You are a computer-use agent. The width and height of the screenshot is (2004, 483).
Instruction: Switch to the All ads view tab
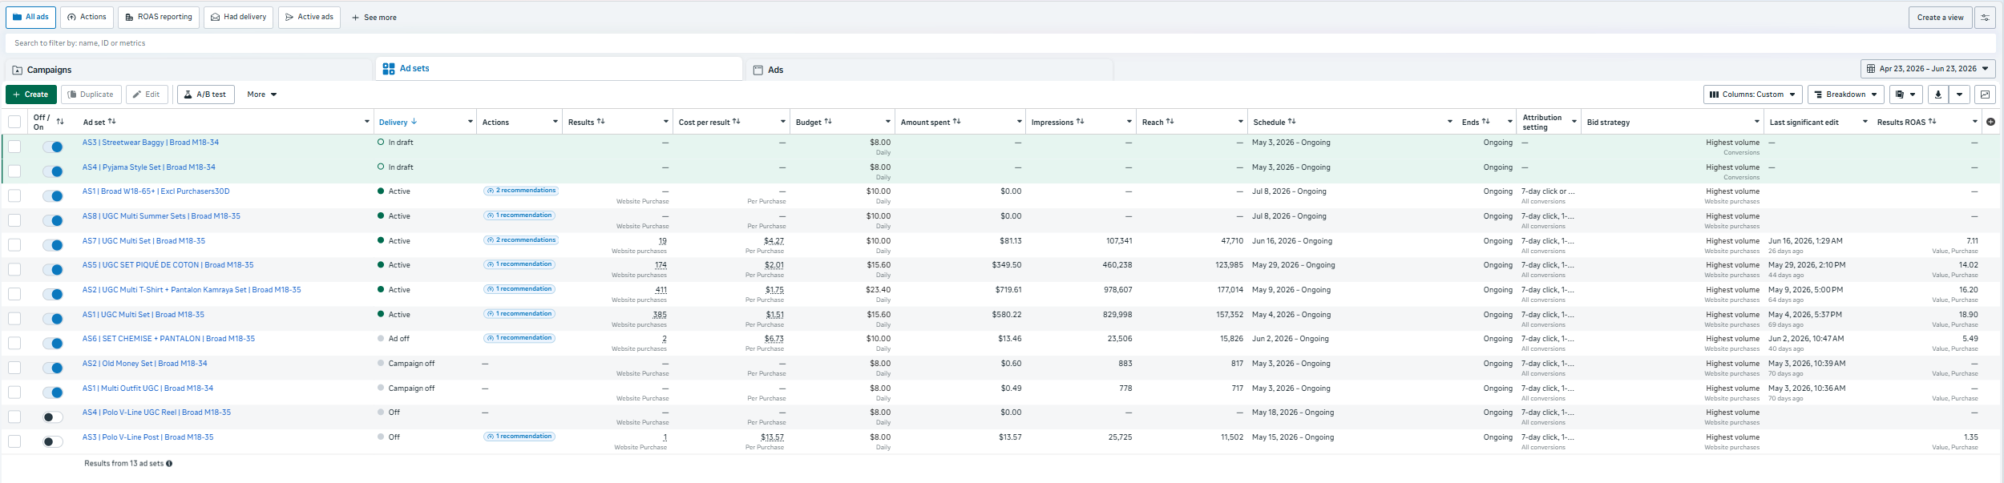30,17
